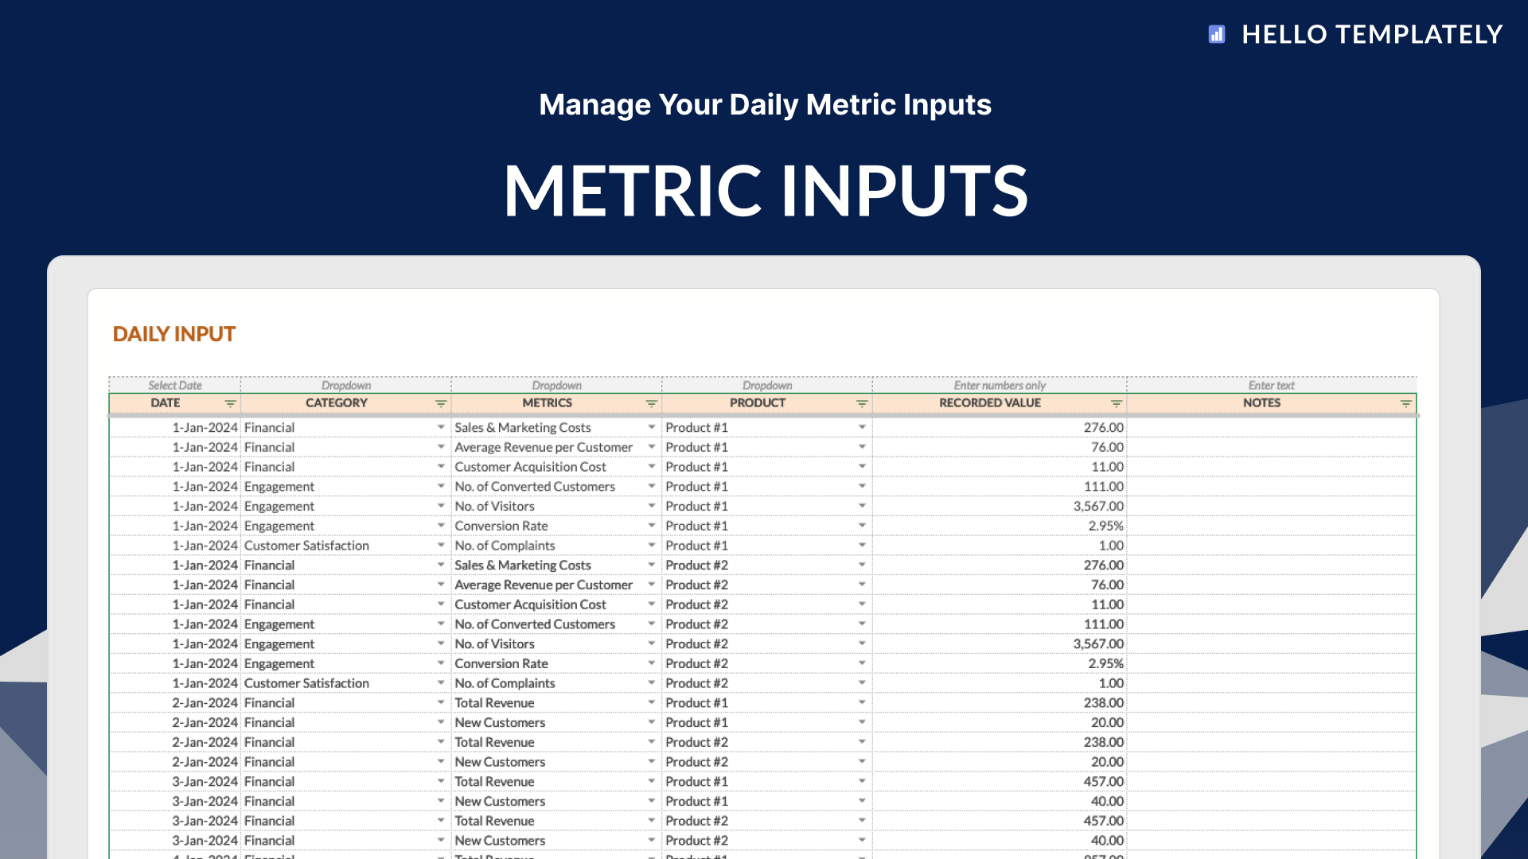Click the filter icon on the CATEGORY column
Screen dimensions: 1528x859
click(442, 403)
